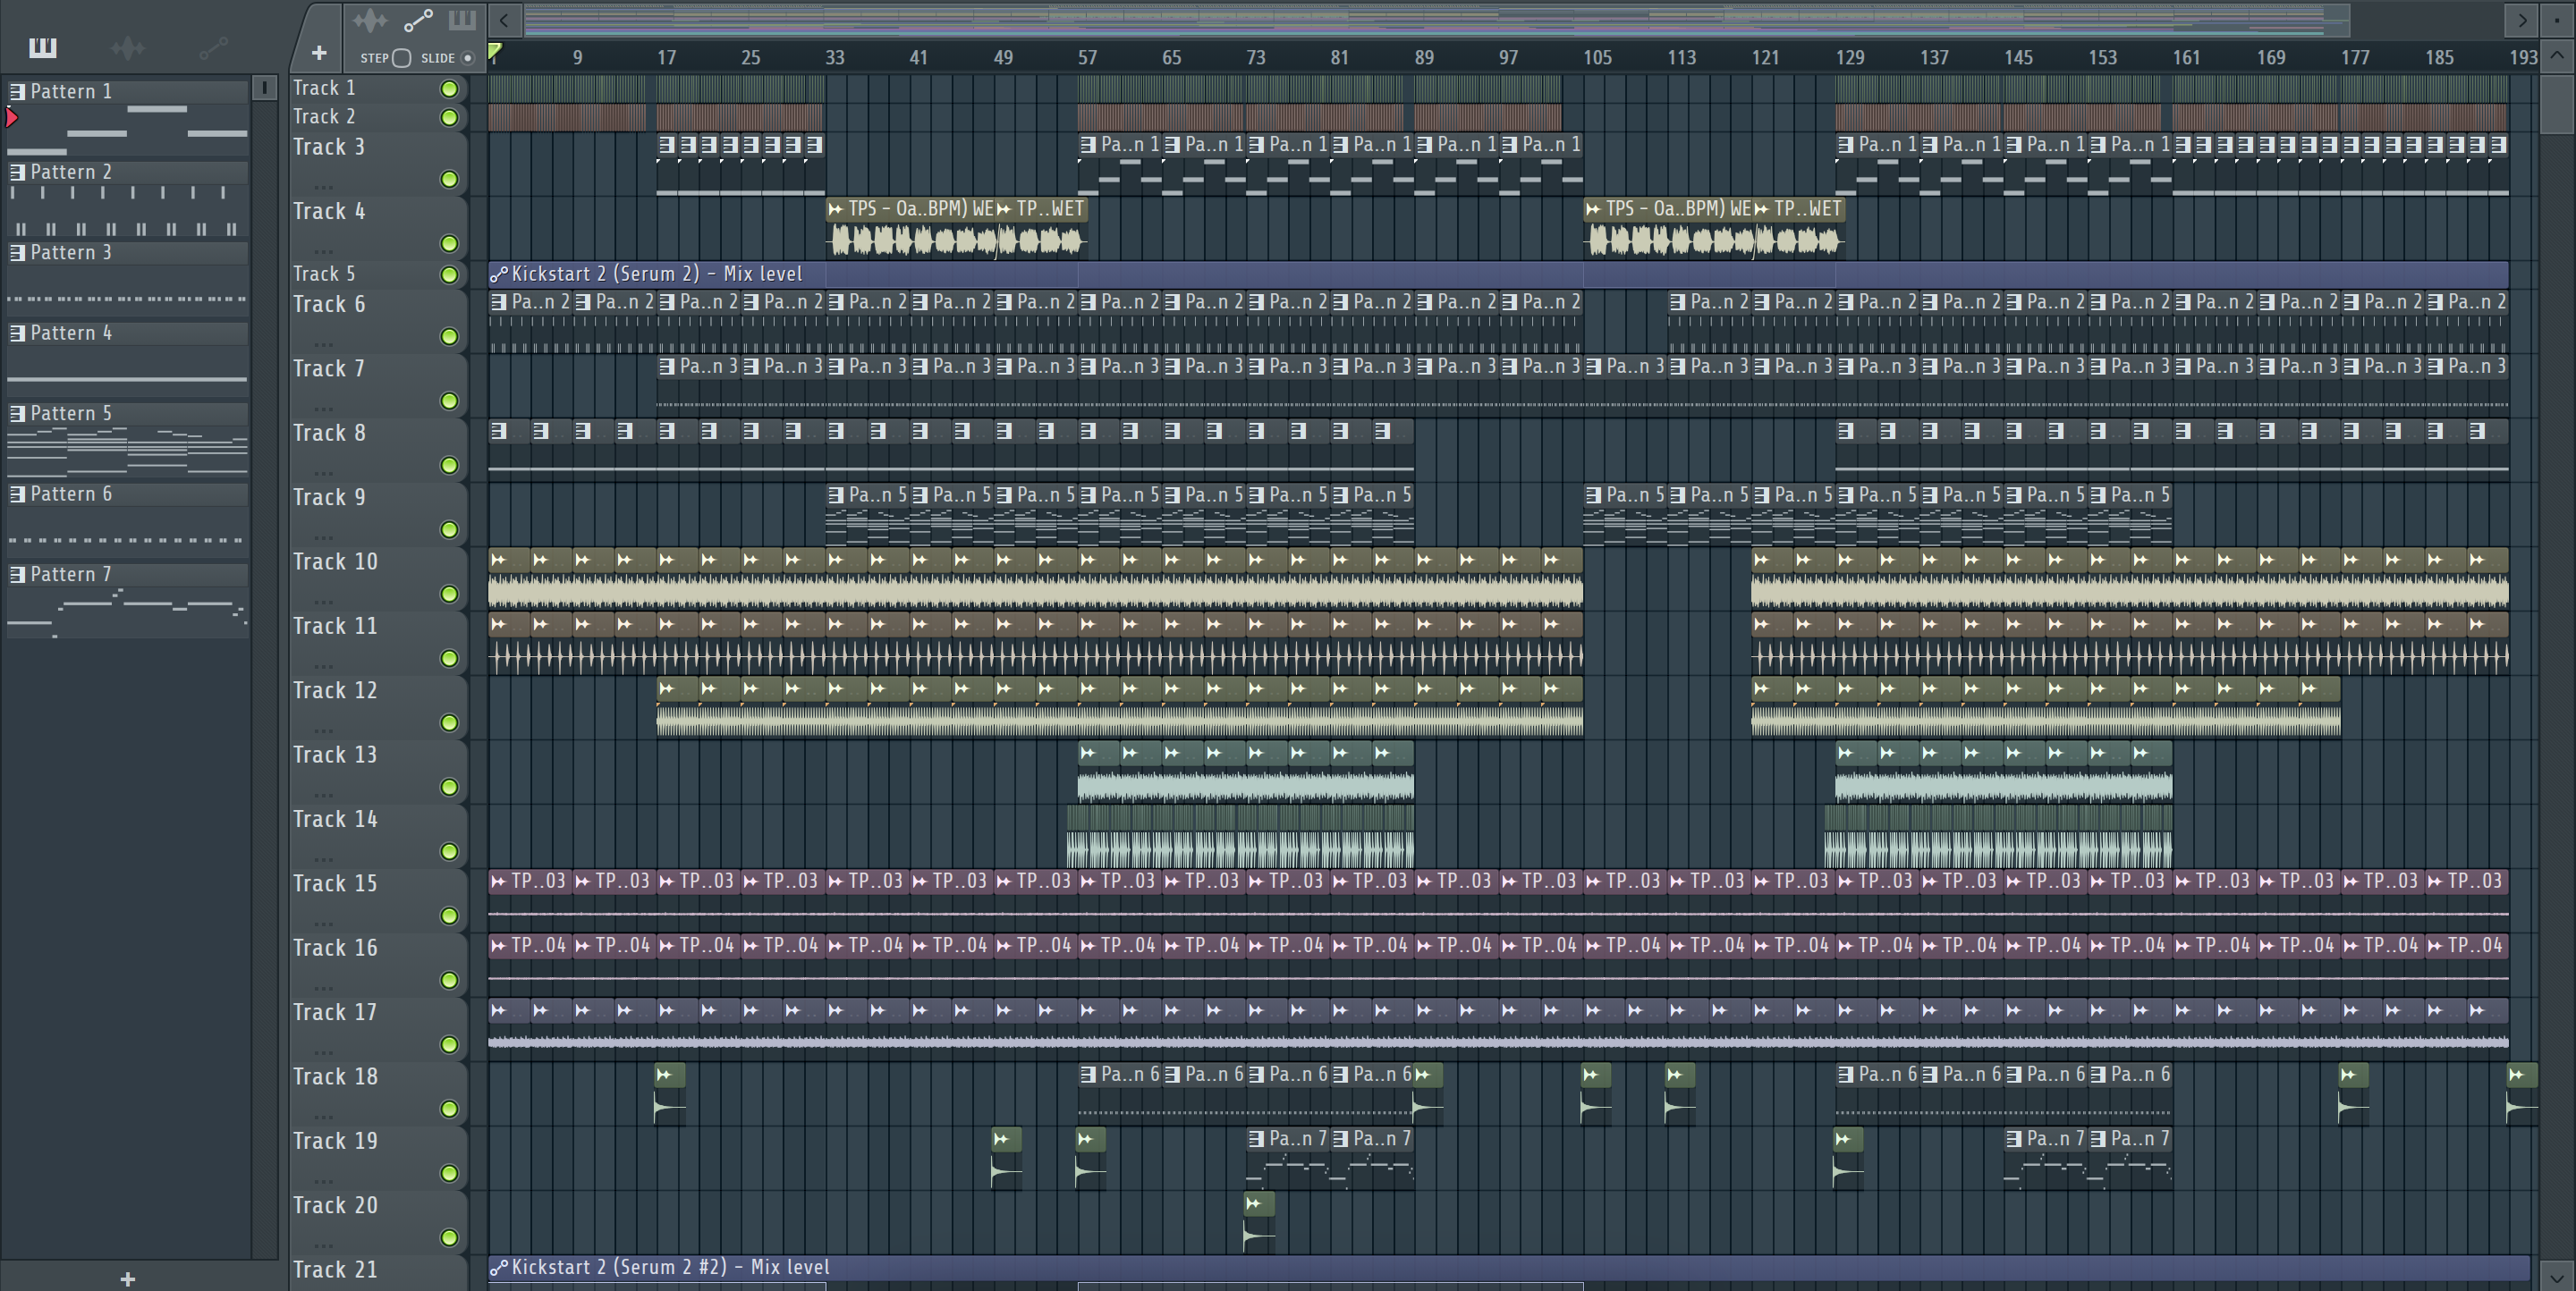Select the Track 8 header label
This screenshot has height=1291, width=2576.
329,434
